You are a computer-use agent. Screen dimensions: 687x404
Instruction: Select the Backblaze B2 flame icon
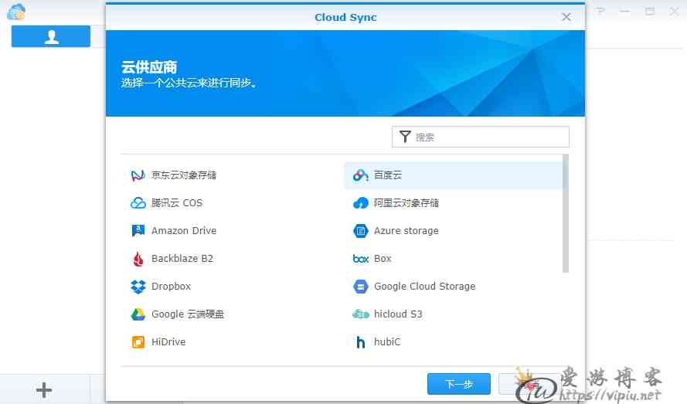pos(138,259)
